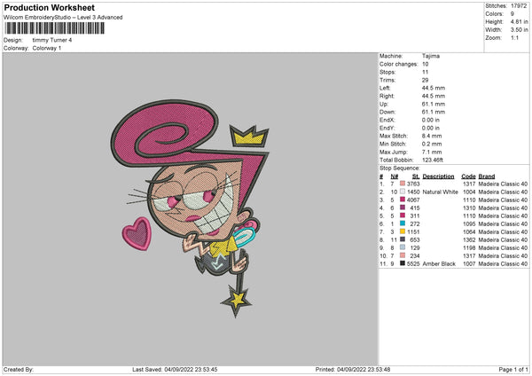This screenshot has width=532, height=376.
Task: Click the stitch count 3763
Action: (x=413, y=184)
